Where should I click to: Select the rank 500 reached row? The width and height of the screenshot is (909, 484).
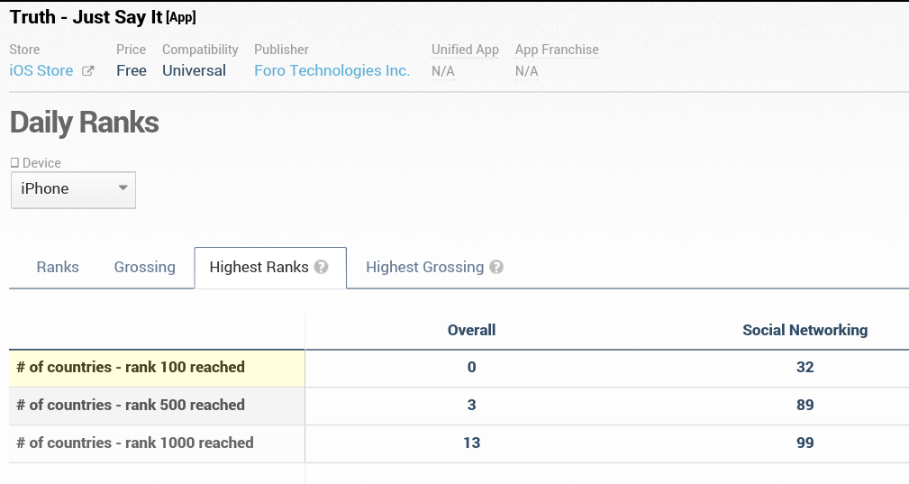tap(131, 405)
